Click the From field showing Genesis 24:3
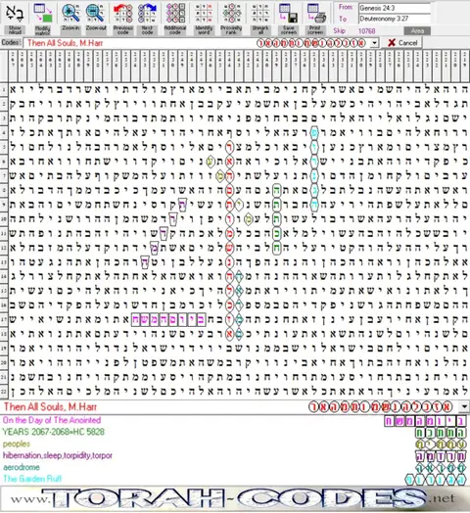The height and width of the screenshot is (513, 470). click(x=395, y=9)
